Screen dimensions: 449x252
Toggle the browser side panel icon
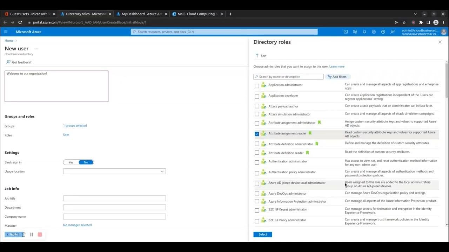428,22
